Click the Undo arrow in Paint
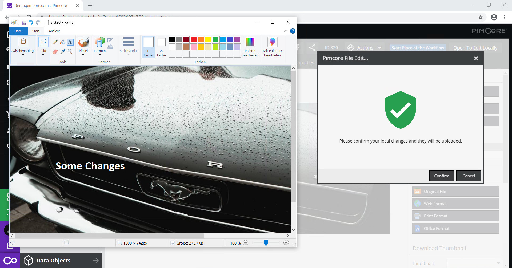Viewport: 512px width, 268px height. pos(31,22)
